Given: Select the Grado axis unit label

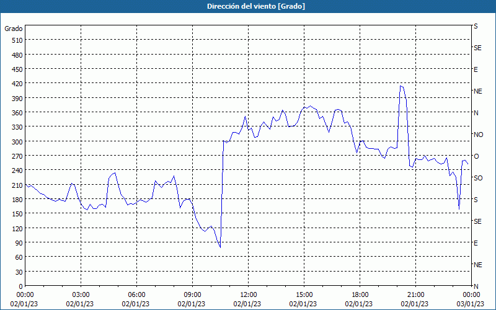Looking at the screenshot, I should click(x=14, y=29).
